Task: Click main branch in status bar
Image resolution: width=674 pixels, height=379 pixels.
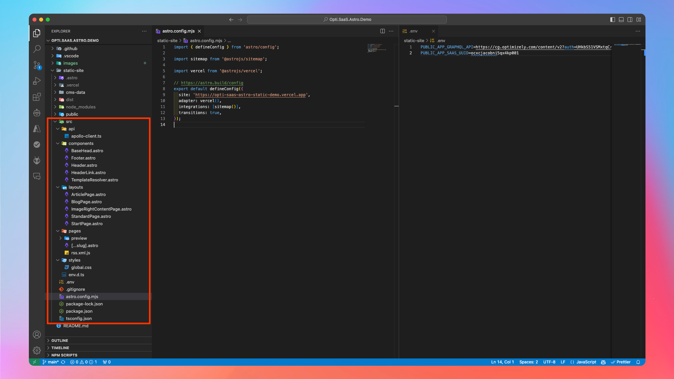Action: click(x=52, y=362)
